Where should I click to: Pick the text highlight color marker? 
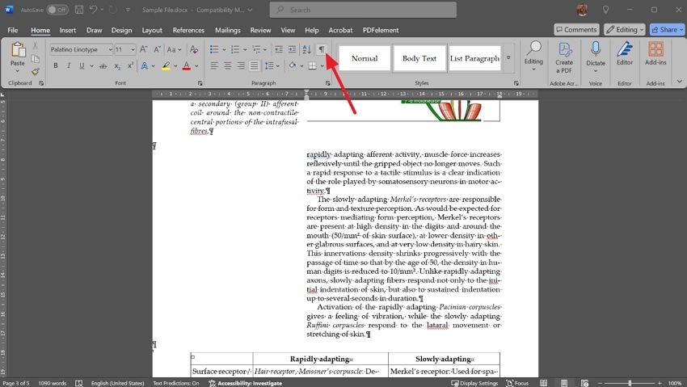[x=166, y=66]
